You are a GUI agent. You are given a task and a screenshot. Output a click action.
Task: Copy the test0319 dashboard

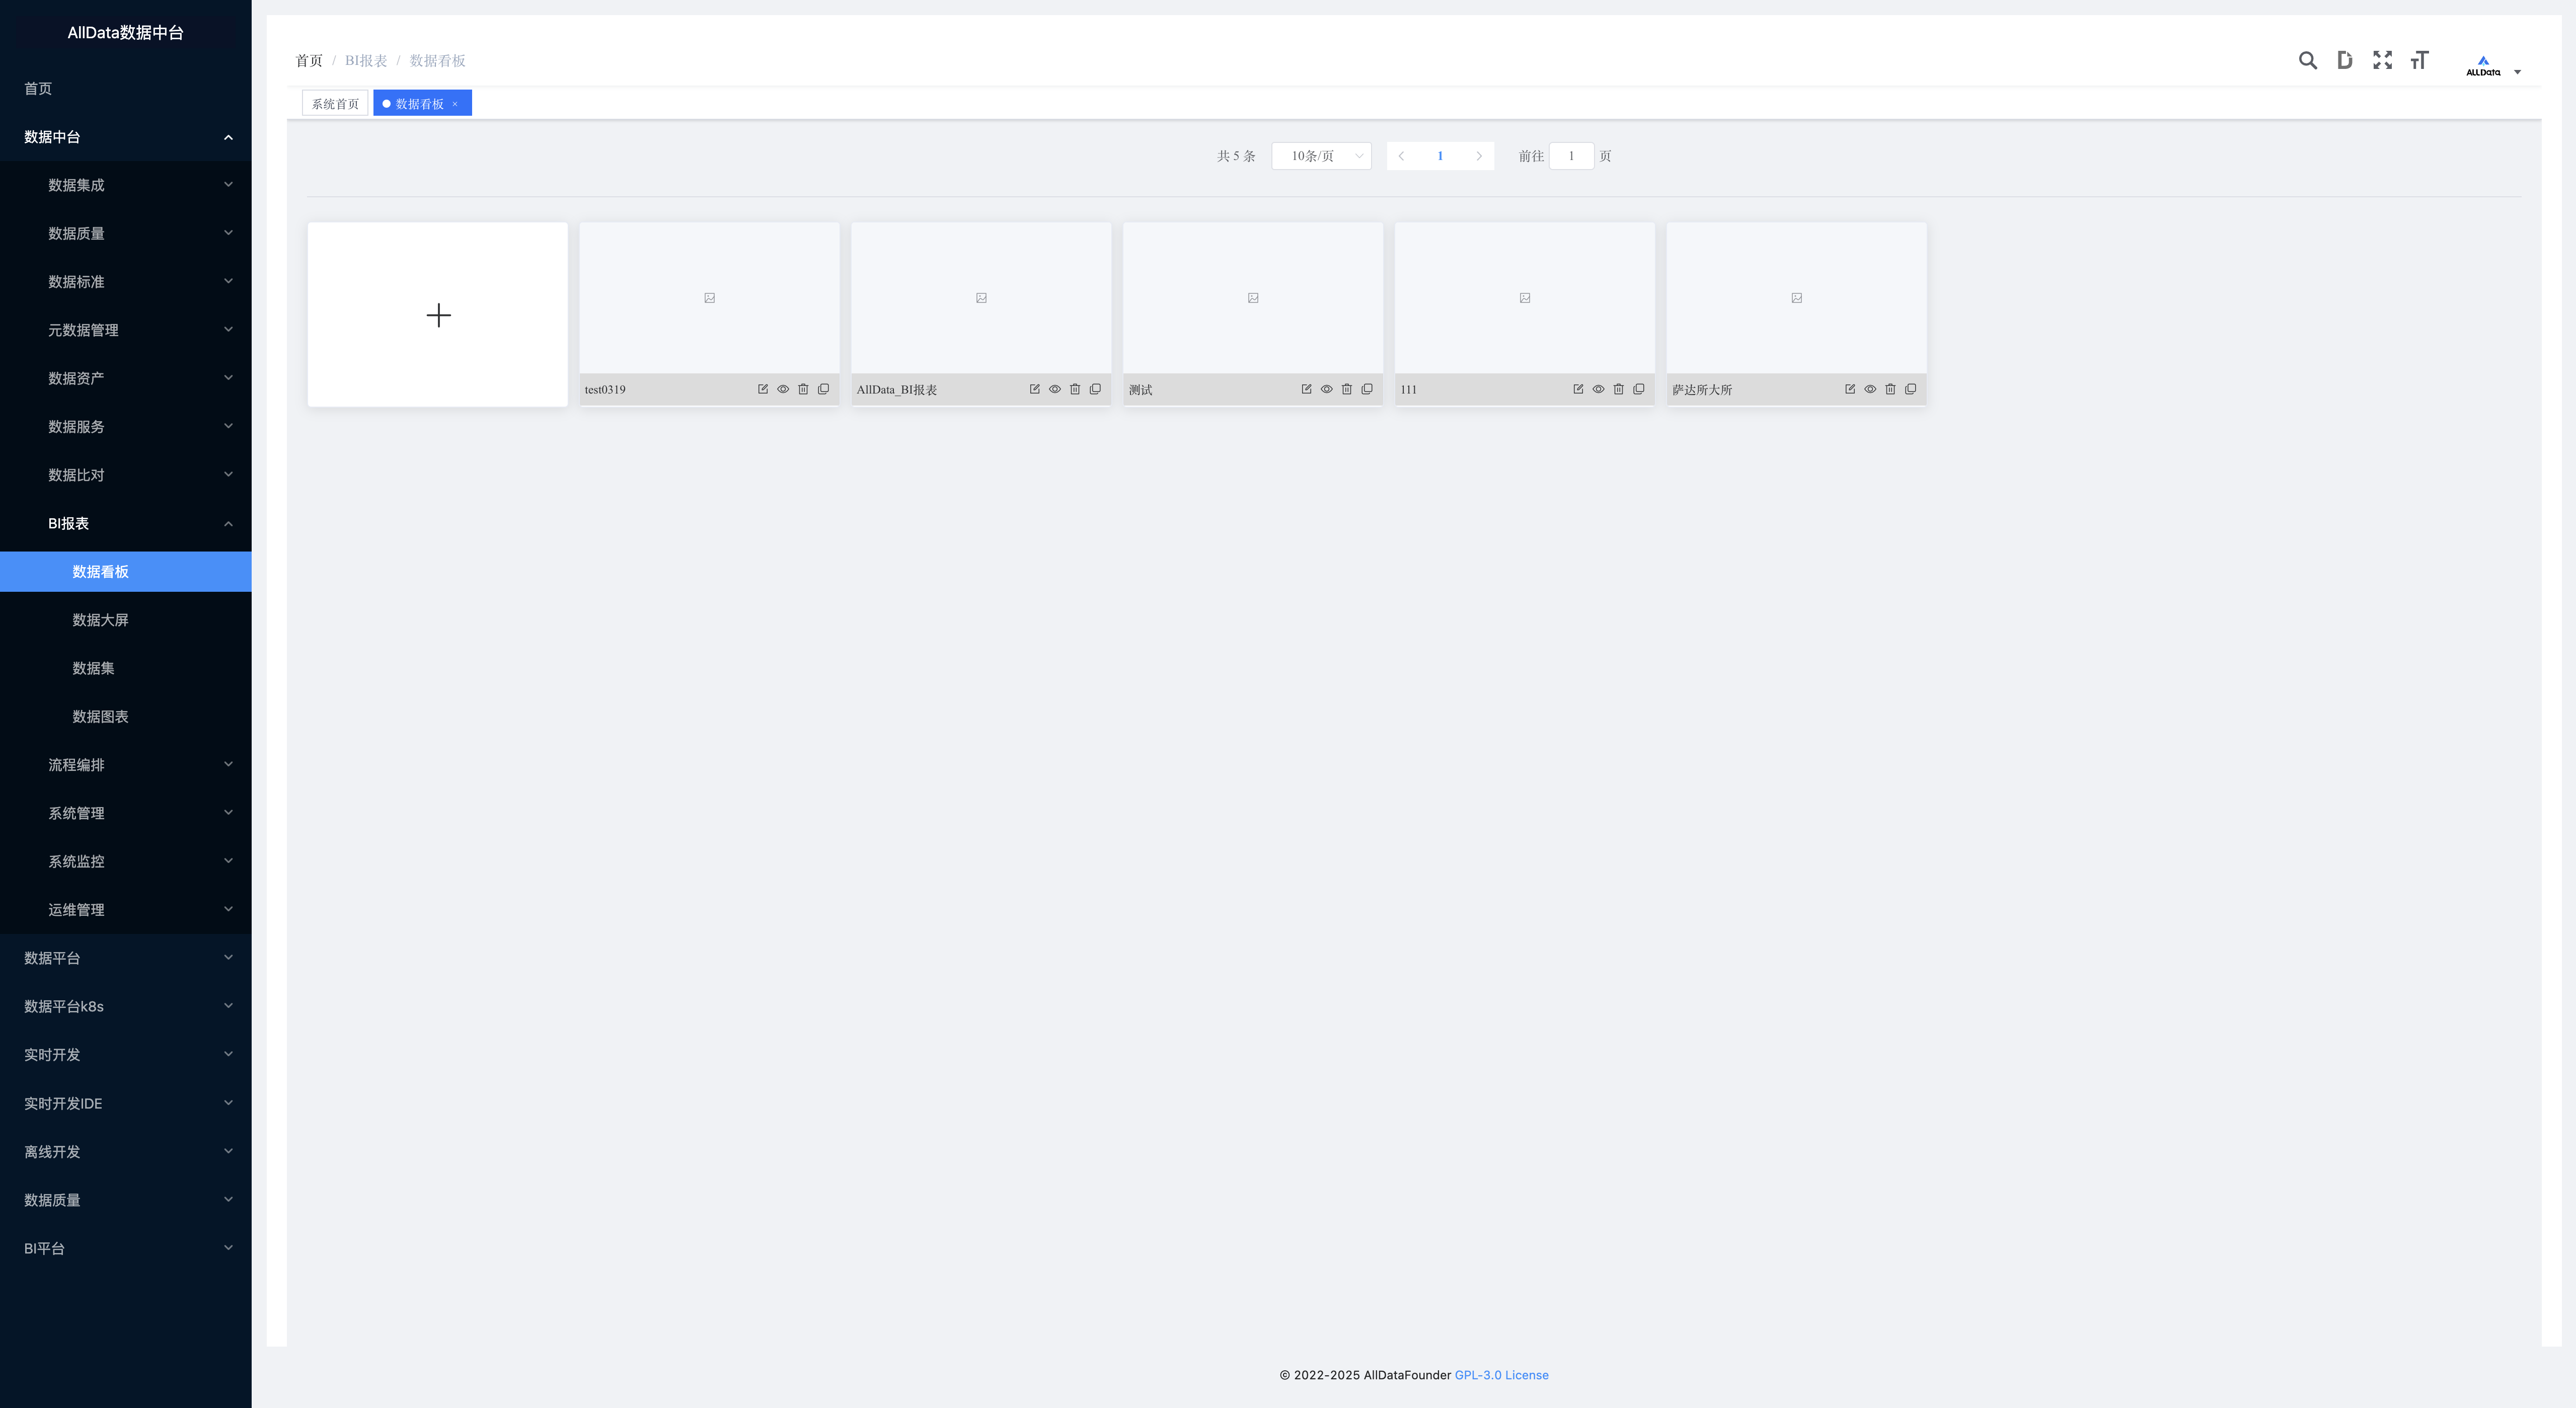pyautogui.click(x=823, y=389)
